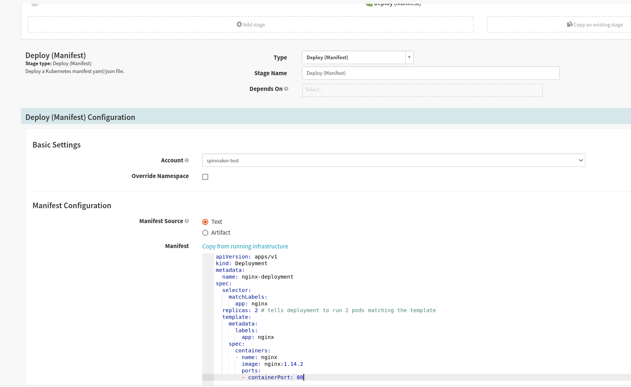Click the apiVersion line in manifest editor

(x=246, y=257)
